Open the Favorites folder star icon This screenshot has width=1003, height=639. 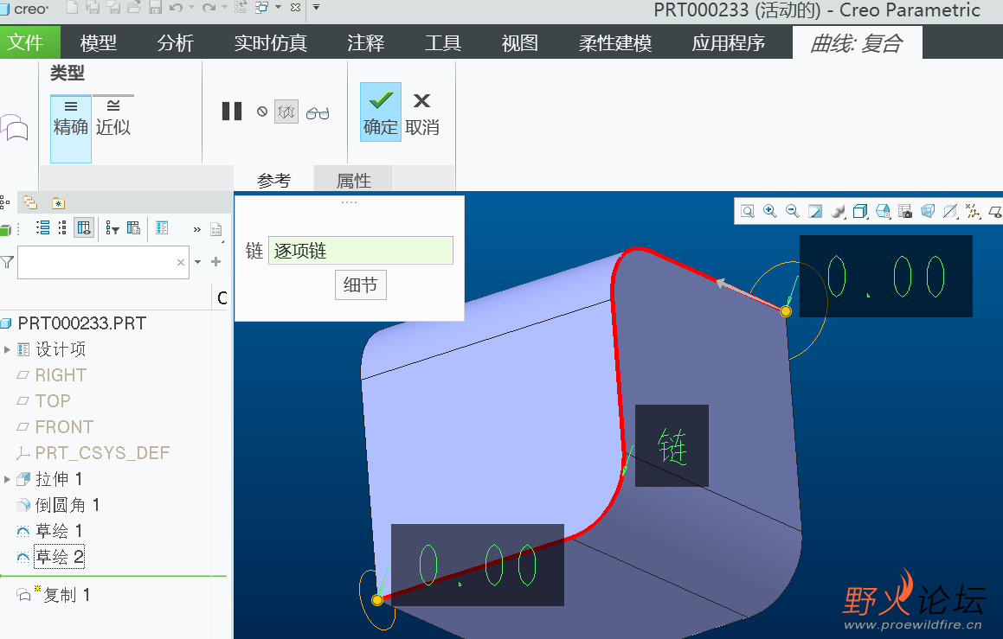click(x=58, y=203)
